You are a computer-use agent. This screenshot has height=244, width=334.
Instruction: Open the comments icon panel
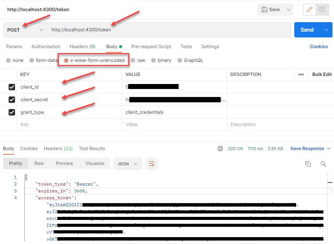(322, 10)
